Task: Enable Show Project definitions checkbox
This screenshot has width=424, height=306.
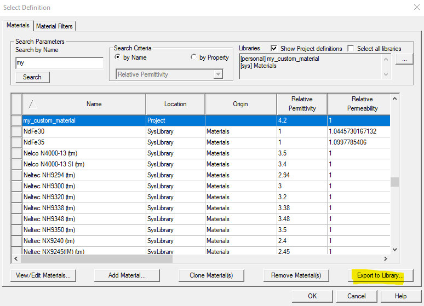Action: [274, 49]
